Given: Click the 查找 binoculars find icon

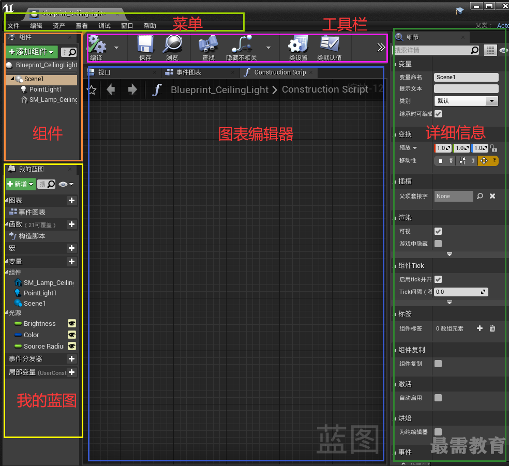Looking at the screenshot, I should tap(208, 48).
